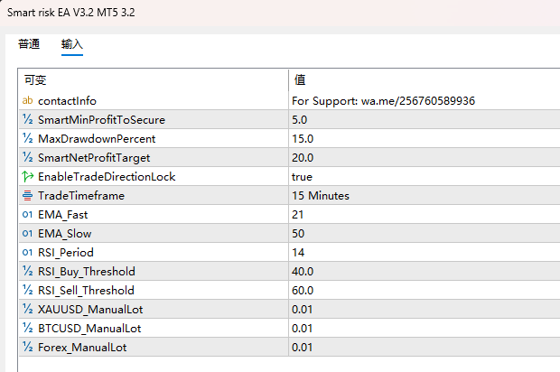Click the double-type icon beside Forex_ManualLot
The width and height of the screenshot is (560, 372).
pyautogui.click(x=27, y=347)
